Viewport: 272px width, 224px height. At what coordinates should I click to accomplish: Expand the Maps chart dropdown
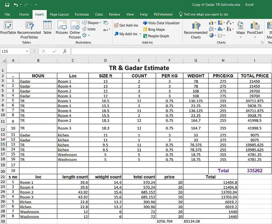pyautogui.click(x=240, y=37)
